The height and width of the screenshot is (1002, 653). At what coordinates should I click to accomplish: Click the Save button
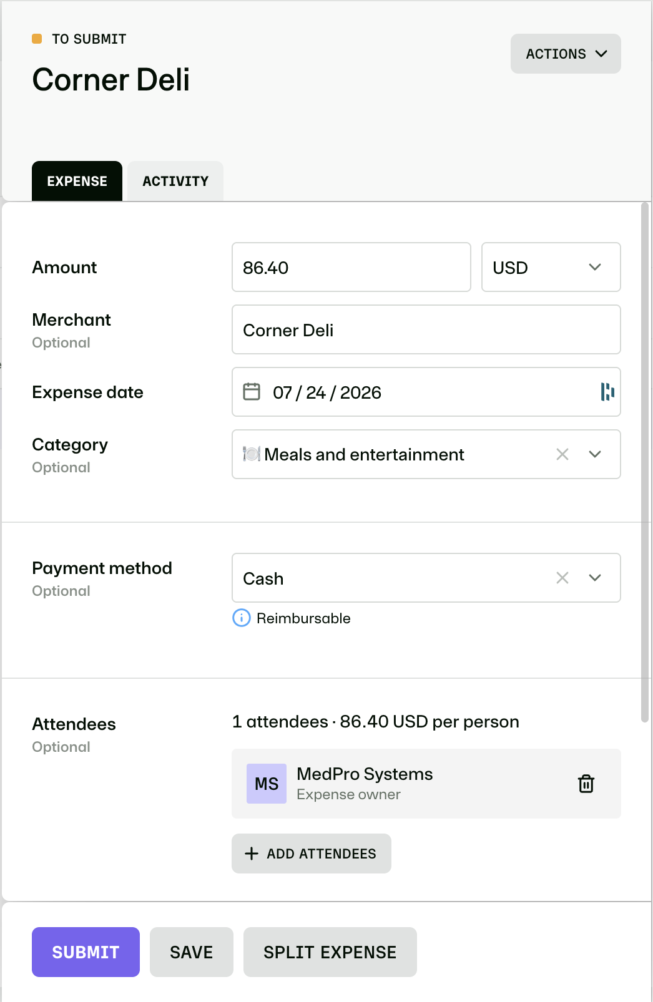pyautogui.click(x=192, y=952)
